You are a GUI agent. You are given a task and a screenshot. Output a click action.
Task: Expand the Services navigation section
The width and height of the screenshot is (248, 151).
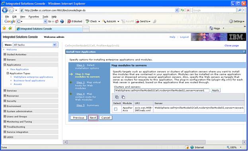click(5, 90)
